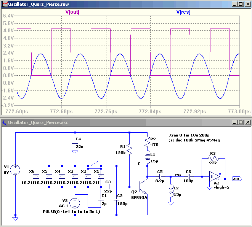Click the PULSE(0 -1e4 1n 1n 1n 5n 1) text
This screenshot has width=252, height=227.
[72, 212]
